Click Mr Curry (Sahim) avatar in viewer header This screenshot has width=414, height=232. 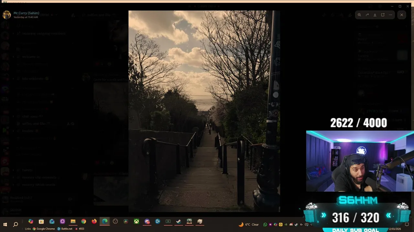pos(7,15)
